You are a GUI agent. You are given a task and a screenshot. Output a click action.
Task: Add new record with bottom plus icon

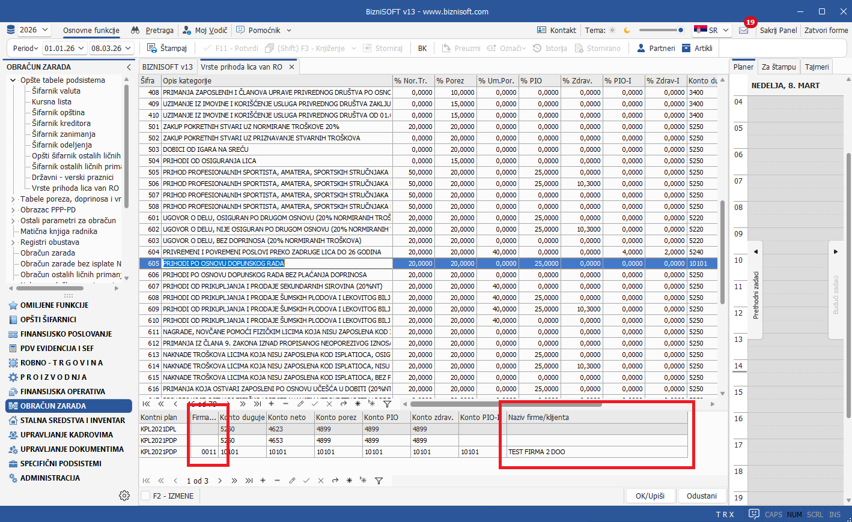(x=263, y=481)
